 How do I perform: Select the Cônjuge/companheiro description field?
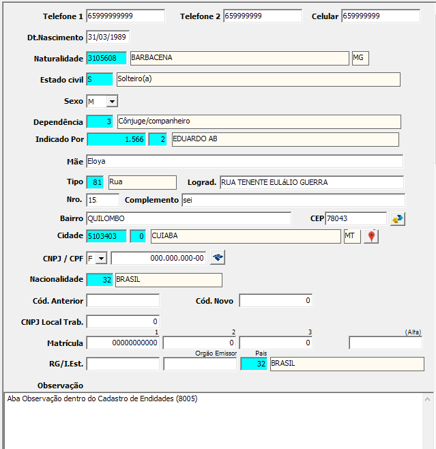(x=259, y=121)
